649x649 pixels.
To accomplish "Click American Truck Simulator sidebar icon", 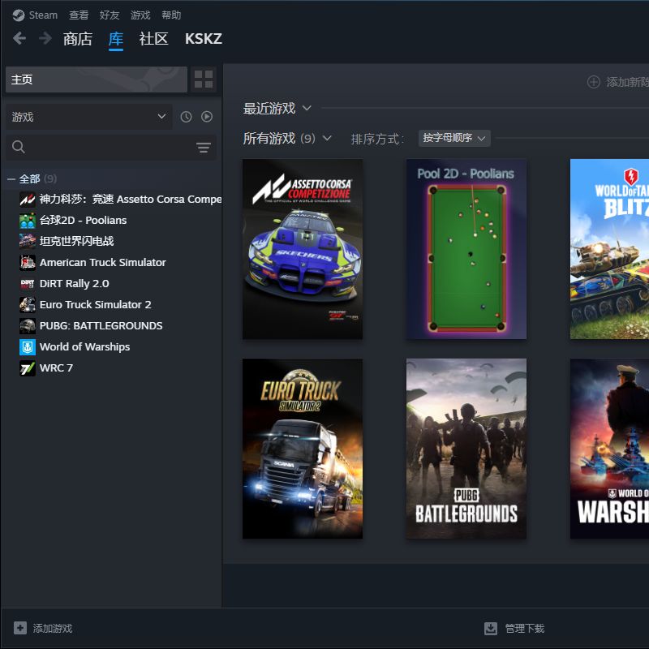I will coord(28,262).
